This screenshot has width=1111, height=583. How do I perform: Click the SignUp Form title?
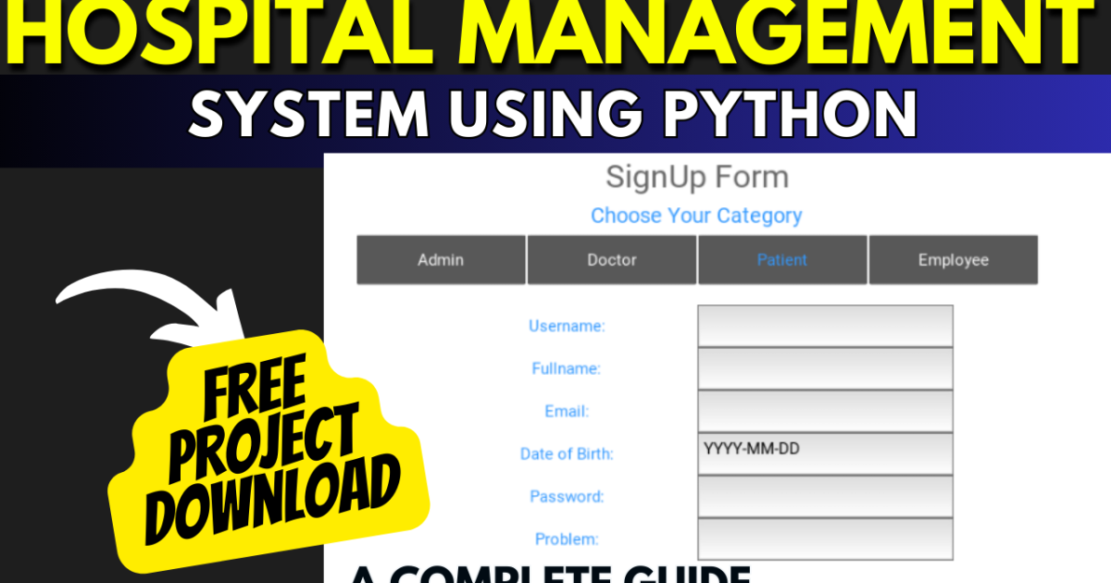click(697, 177)
